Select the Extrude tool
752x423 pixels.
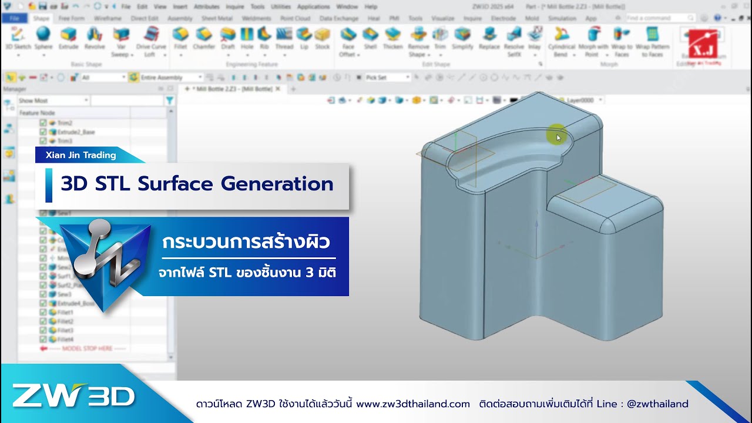pyautogui.click(x=69, y=38)
